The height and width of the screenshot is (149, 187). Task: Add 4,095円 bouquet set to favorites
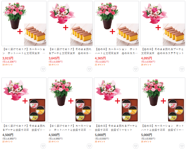[182, 69]
